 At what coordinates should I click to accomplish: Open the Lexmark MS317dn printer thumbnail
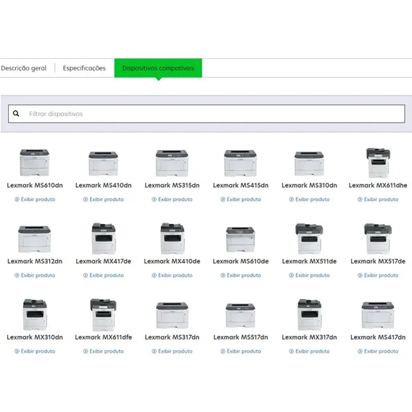coord(172,315)
